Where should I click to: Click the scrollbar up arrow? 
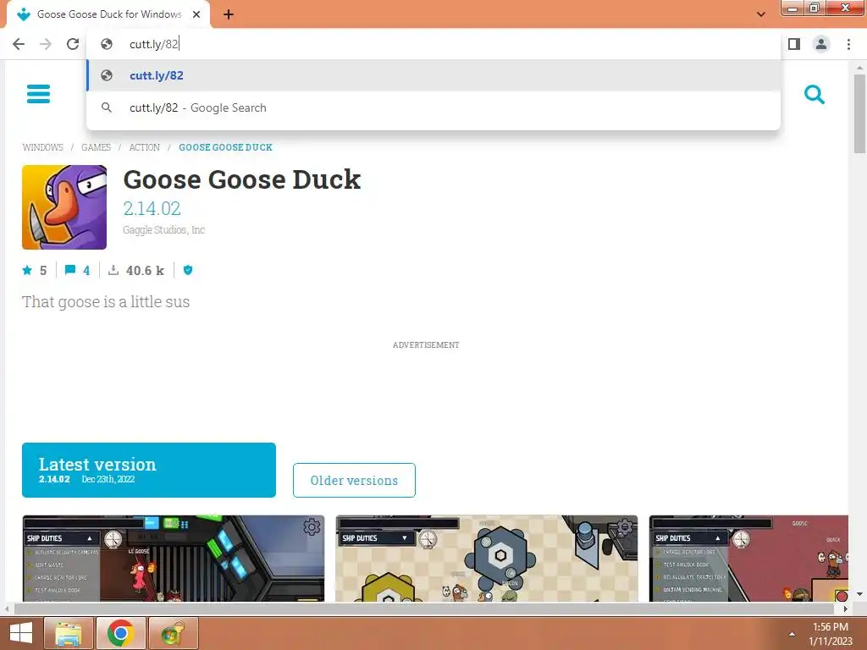(x=859, y=67)
